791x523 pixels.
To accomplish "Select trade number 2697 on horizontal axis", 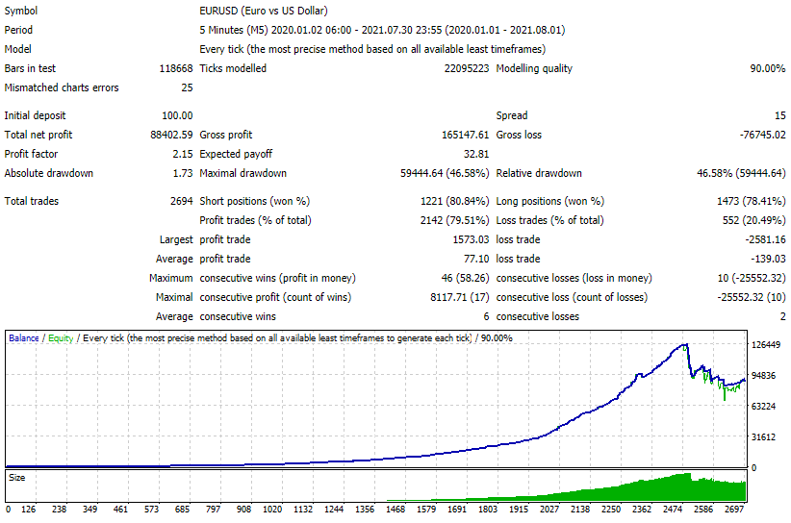I will (x=734, y=510).
